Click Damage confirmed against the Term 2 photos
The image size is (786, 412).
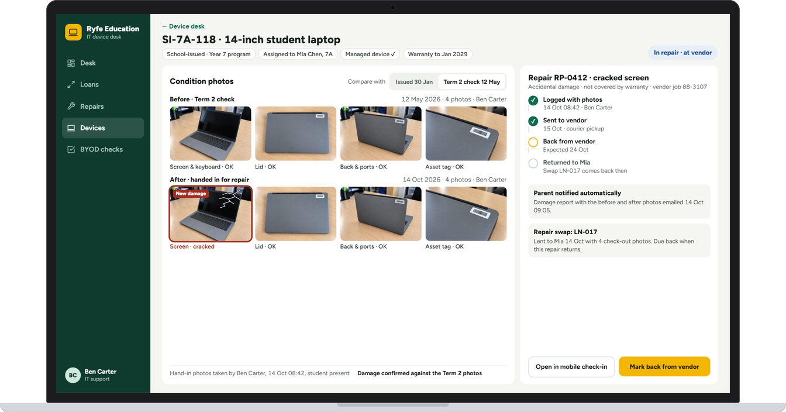pos(419,373)
